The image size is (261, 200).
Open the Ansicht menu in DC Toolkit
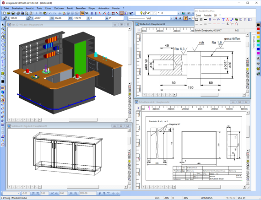(207, 15)
